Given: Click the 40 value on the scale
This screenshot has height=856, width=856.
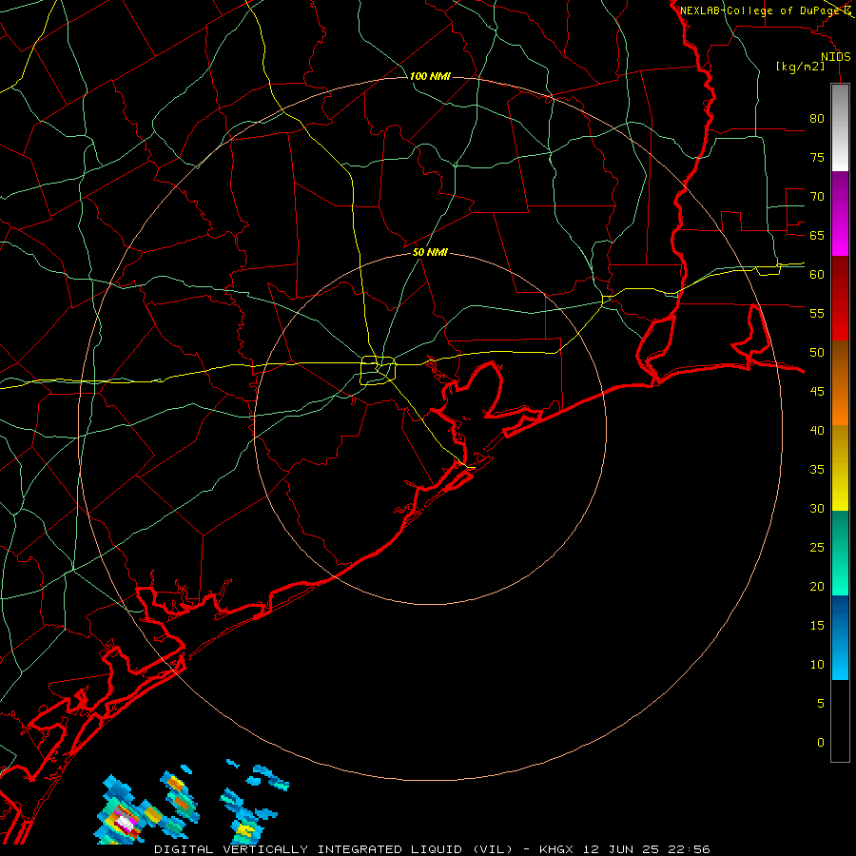Looking at the screenshot, I should 817,430.
